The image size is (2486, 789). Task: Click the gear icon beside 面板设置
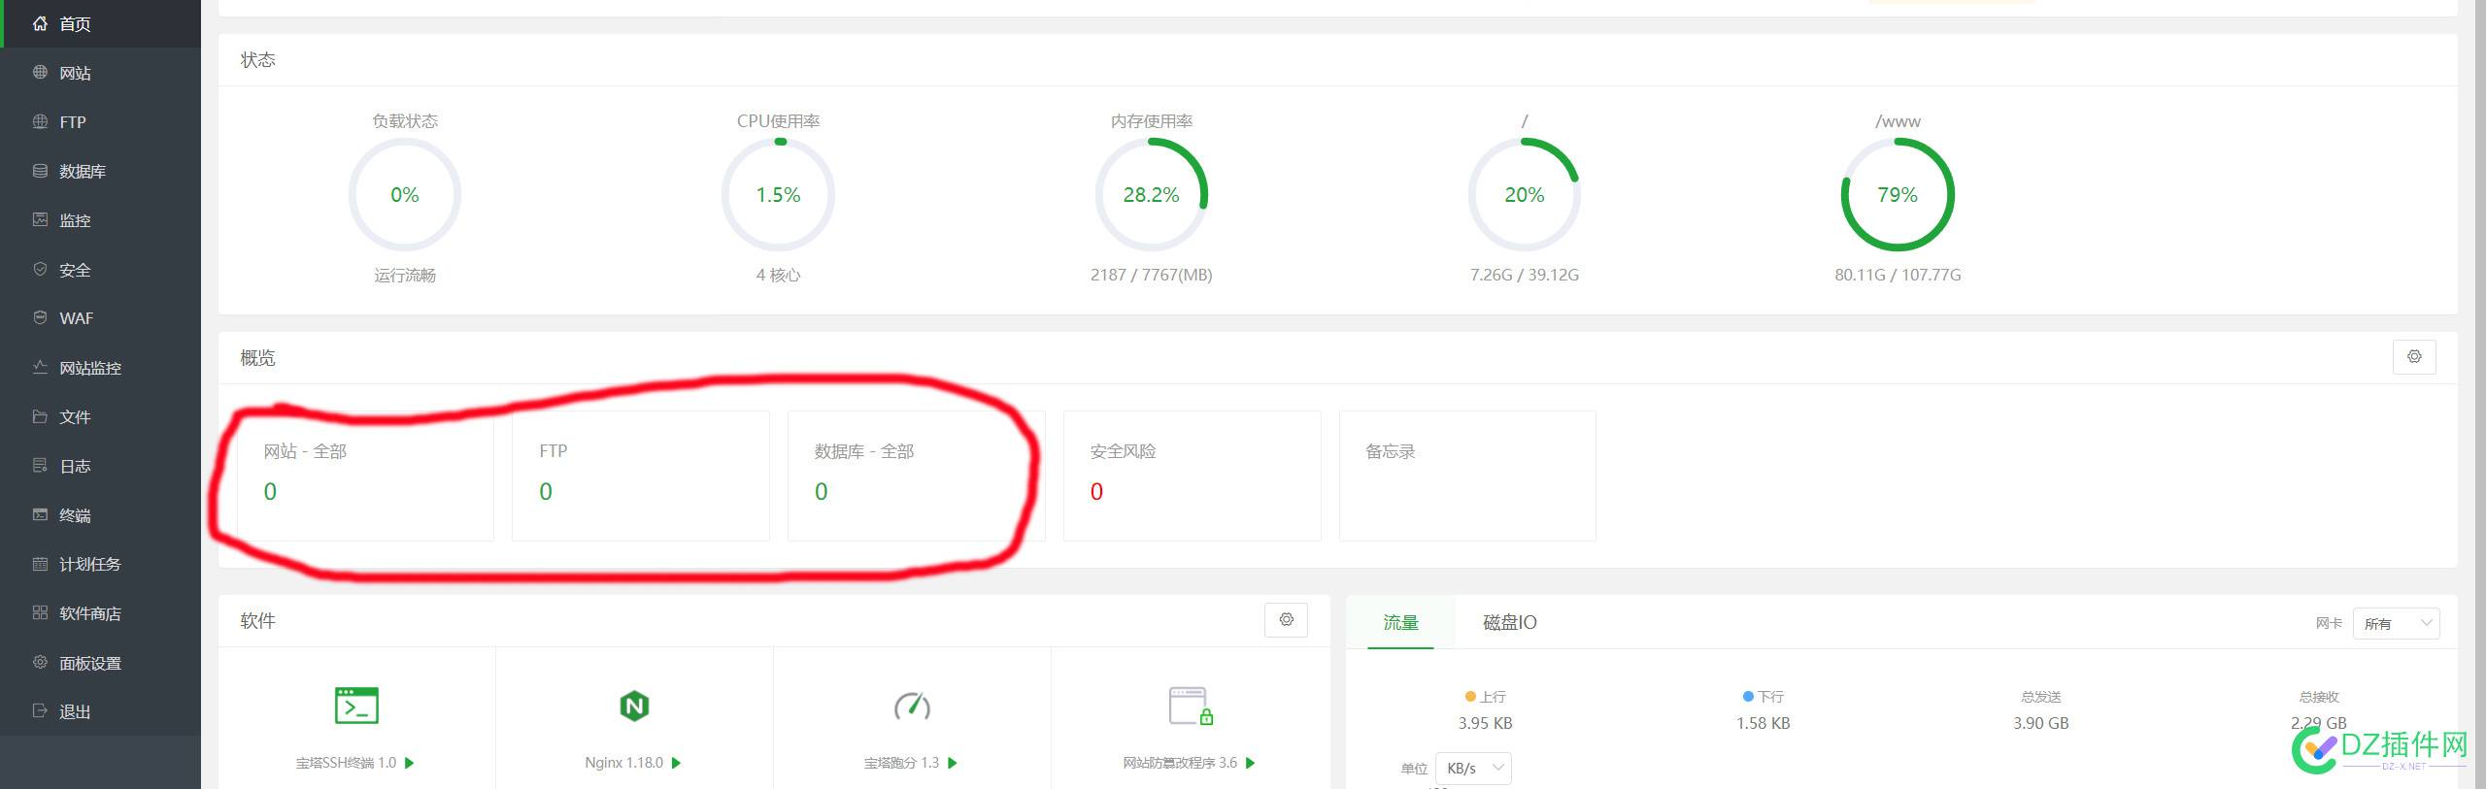(x=40, y=662)
